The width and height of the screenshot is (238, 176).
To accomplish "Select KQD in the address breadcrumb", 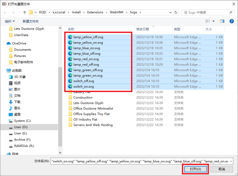I will coord(42,12).
